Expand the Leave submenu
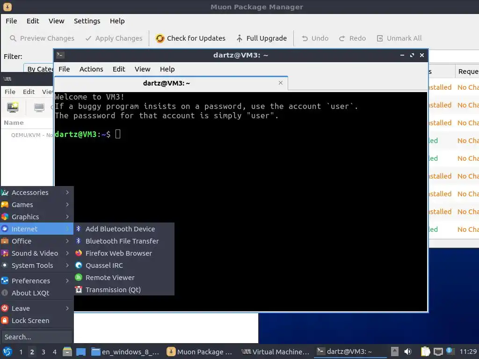 (x=36, y=309)
